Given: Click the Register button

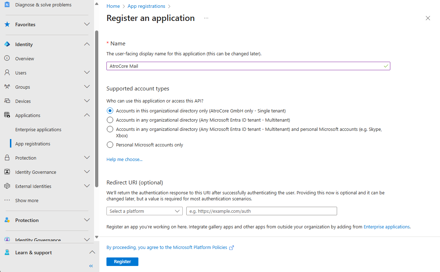Looking at the screenshot, I should (122, 261).
